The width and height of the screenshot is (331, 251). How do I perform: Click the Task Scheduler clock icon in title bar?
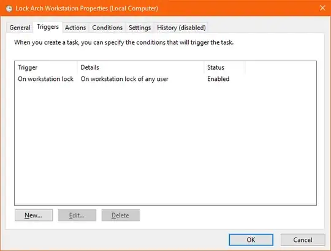[x=9, y=9]
